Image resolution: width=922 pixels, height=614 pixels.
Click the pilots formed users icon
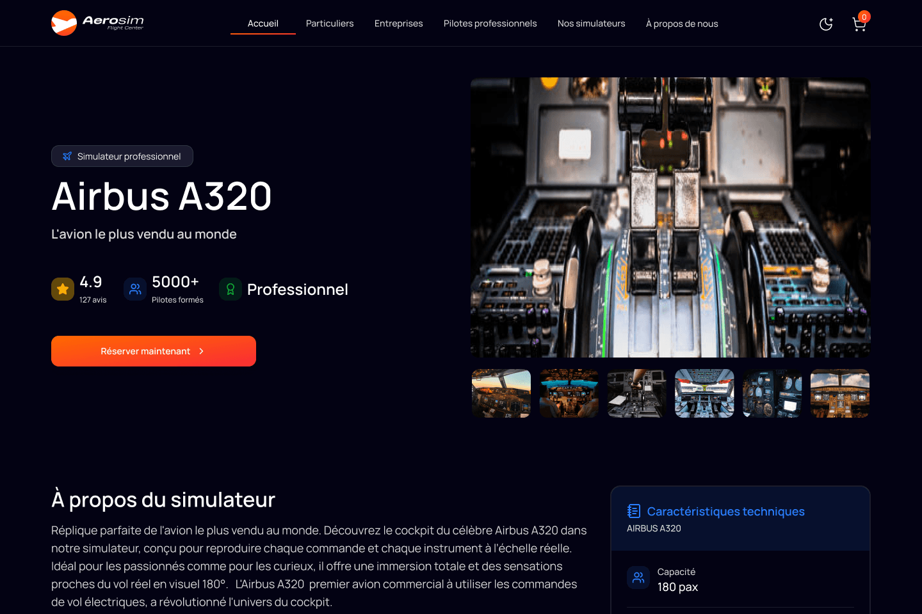click(x=135, y=289)
